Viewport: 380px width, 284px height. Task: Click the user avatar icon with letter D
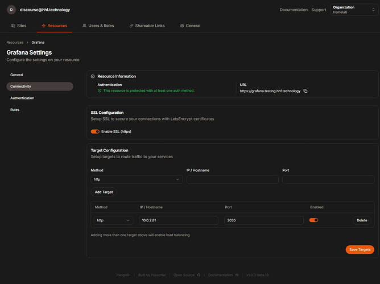click(11, 10)
